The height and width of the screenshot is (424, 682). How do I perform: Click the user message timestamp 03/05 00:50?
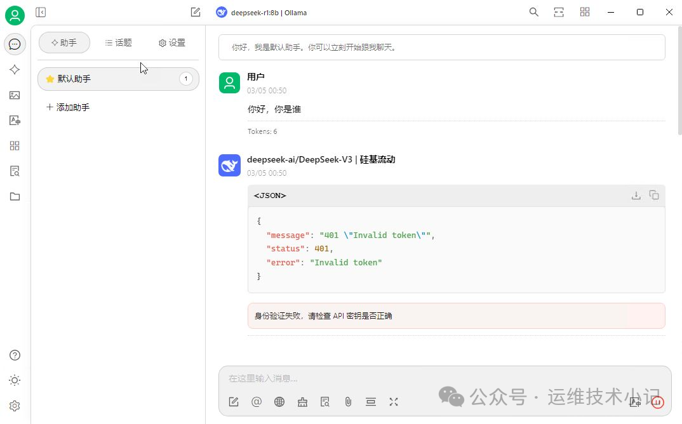tap(267, 91)
